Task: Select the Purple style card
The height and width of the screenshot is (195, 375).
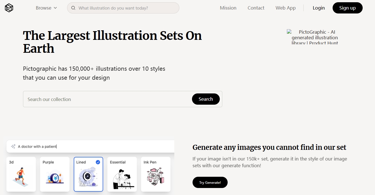Action: pos(55,174)
